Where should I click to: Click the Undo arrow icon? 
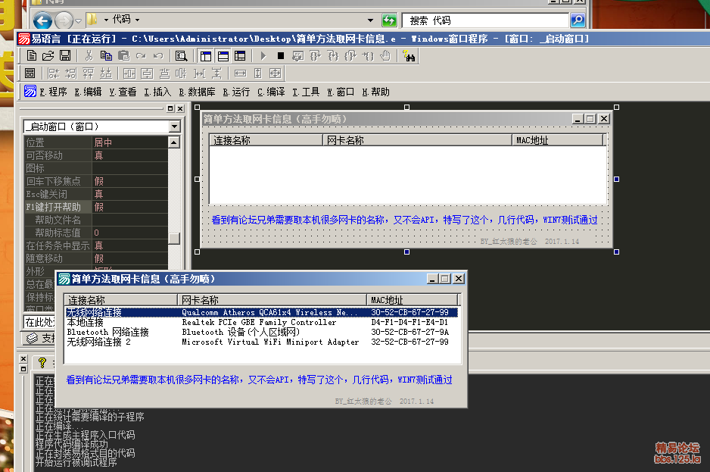click(158, 56)
